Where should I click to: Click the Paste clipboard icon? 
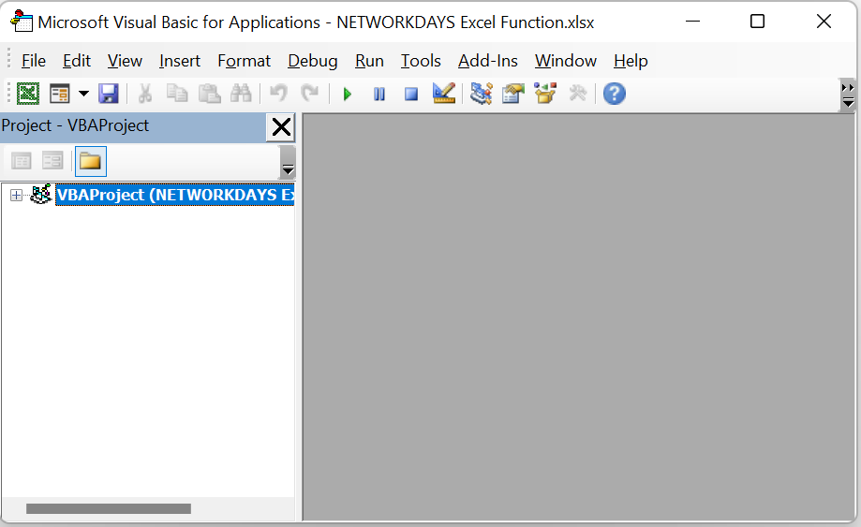pyautogui.click(x=209, y=94)
